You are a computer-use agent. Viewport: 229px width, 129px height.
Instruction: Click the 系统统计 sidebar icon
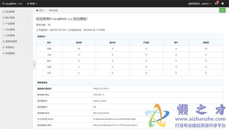4,47
